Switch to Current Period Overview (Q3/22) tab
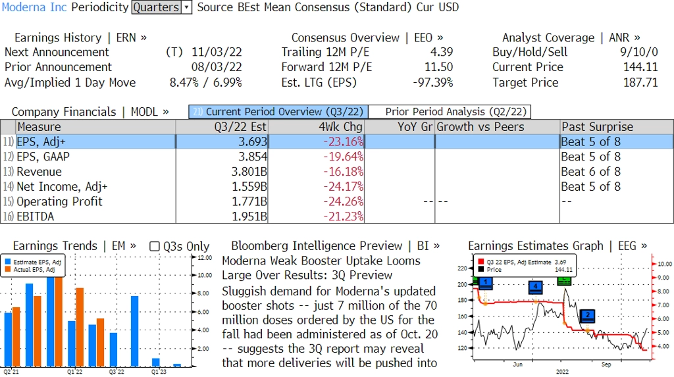The height and width of the screenshot is (377, 674). pos(278,112)
